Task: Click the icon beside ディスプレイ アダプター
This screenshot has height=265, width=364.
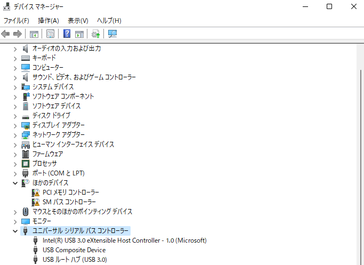Action: pos(25,125)
